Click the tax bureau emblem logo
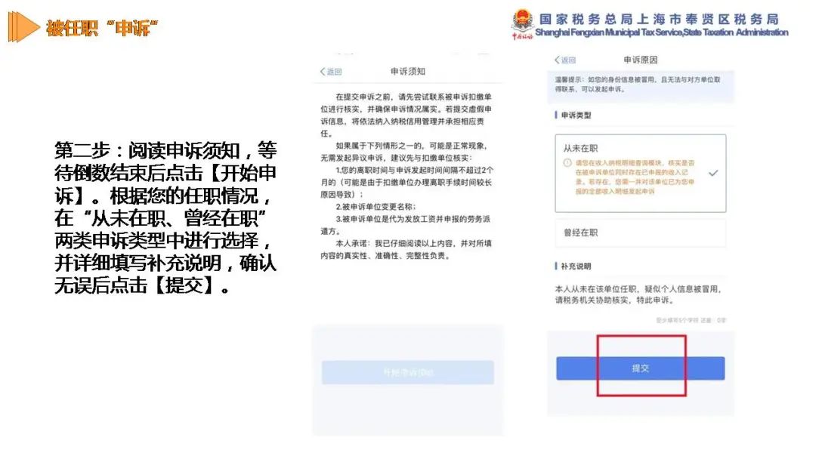816x459 pixels. click(522, 24)
